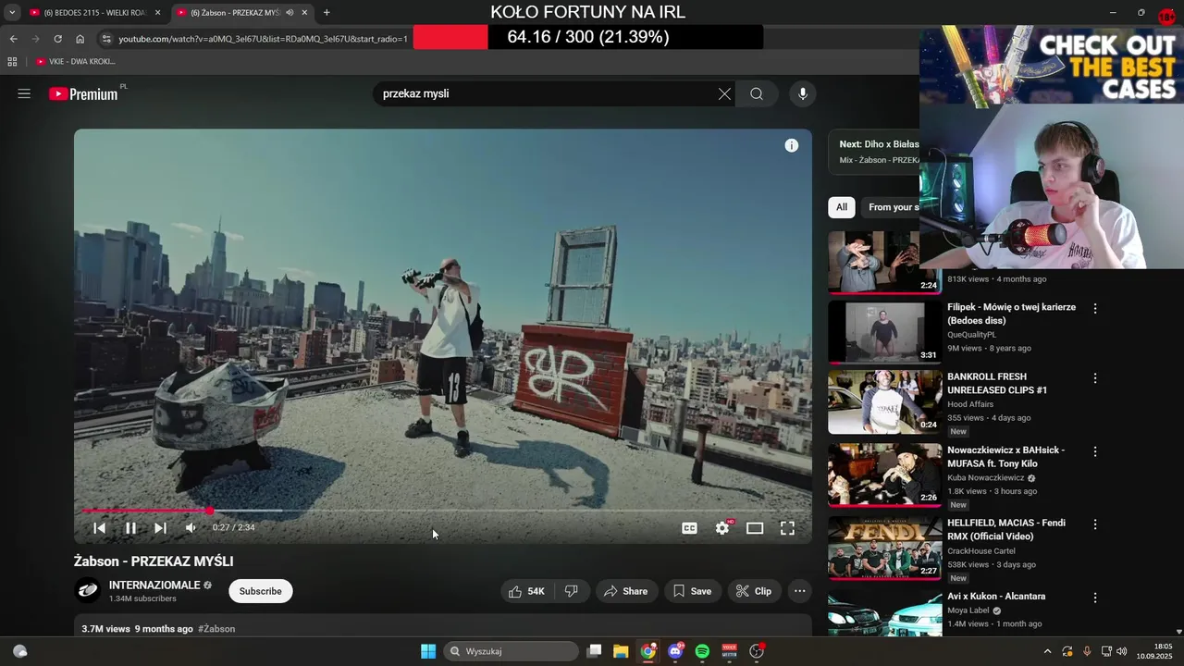Seek on the video progress bar
This screenshot has width=1184, height=666.
tap(443, 511)
